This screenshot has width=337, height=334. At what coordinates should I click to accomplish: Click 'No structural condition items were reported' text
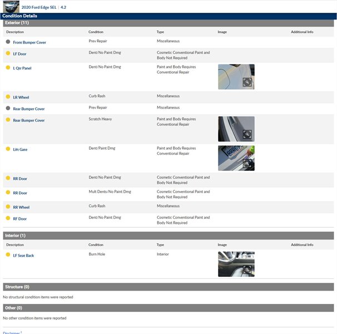click(x=38, y=297)
